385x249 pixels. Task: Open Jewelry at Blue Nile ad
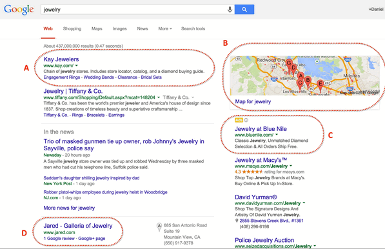(x=261, y=128)
